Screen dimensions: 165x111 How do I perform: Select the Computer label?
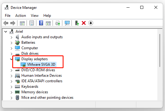[30, 48]
